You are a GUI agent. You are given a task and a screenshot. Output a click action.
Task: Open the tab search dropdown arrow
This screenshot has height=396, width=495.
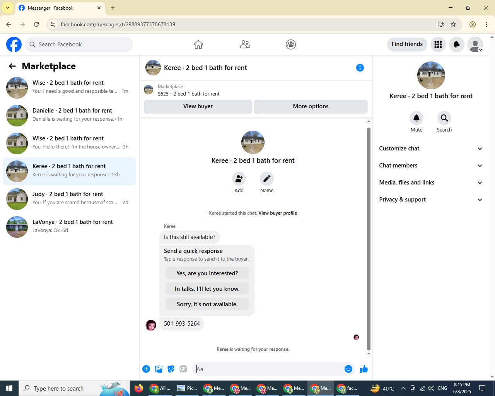(8, 8)
